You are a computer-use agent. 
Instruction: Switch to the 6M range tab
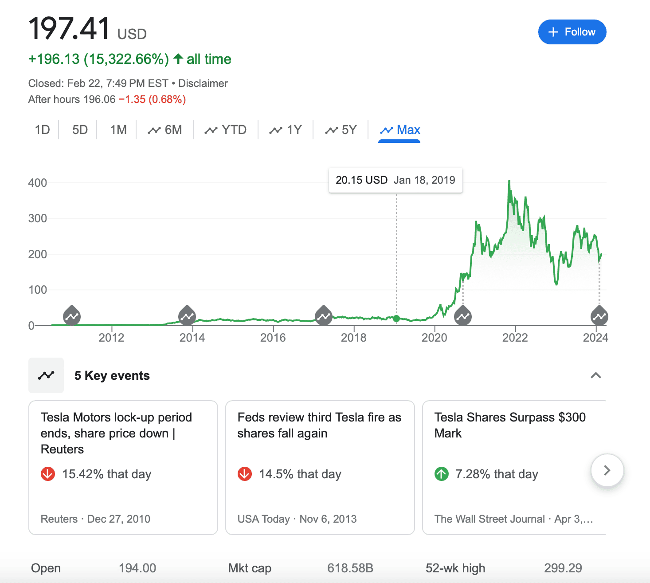(165, 130)
